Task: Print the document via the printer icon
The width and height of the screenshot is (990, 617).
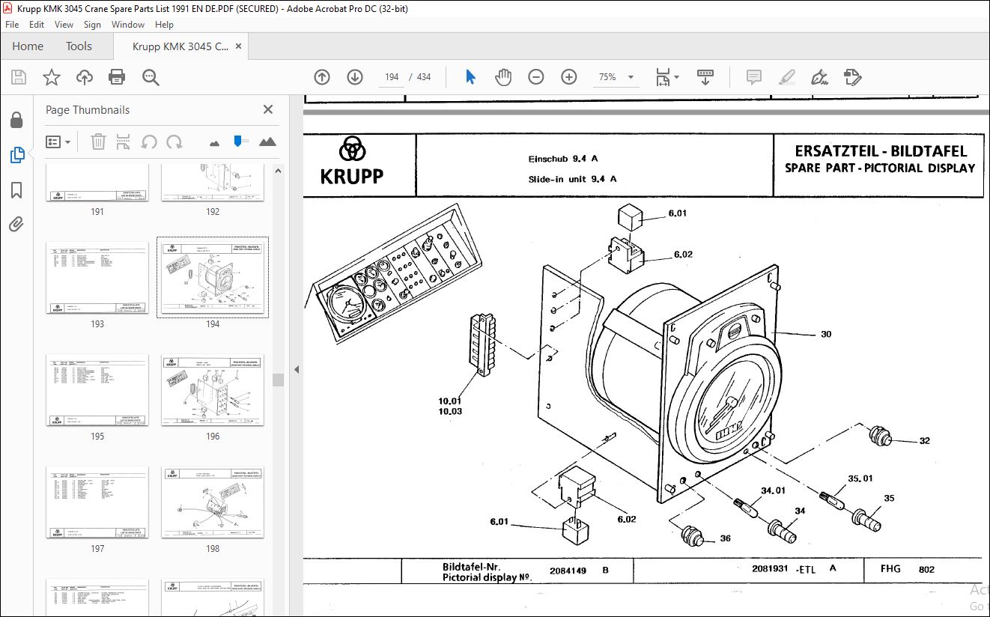Action: pos(117,77)
